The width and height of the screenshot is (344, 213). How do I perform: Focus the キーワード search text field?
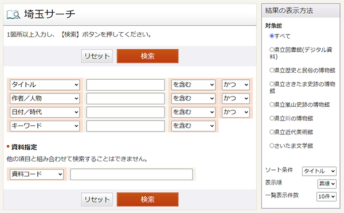(x=126, y=126)
